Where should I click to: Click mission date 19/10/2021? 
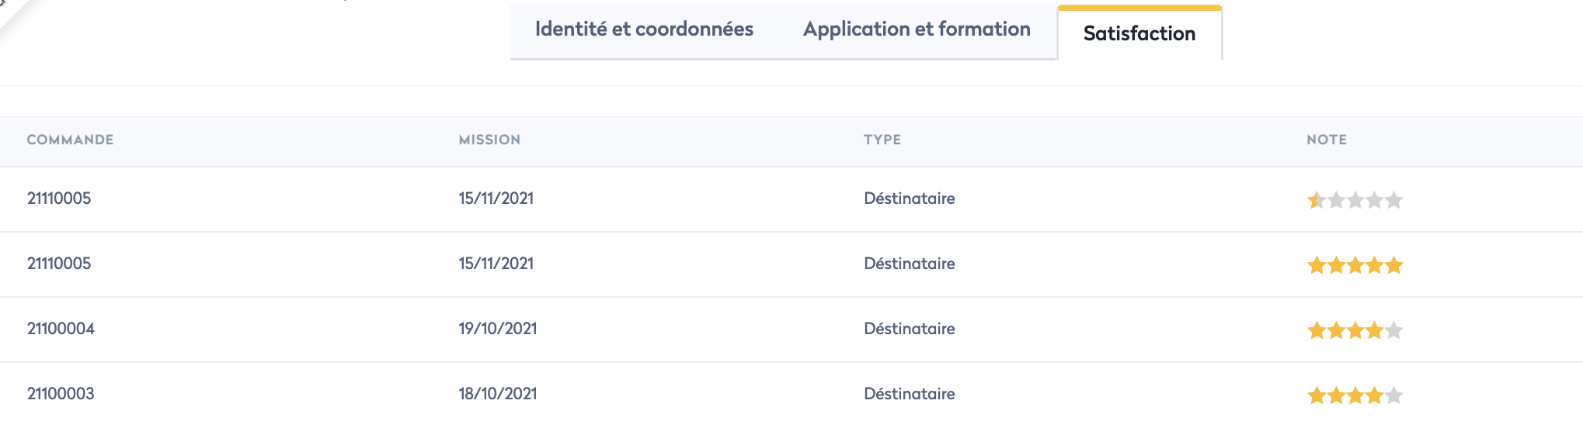coord(498,329)
